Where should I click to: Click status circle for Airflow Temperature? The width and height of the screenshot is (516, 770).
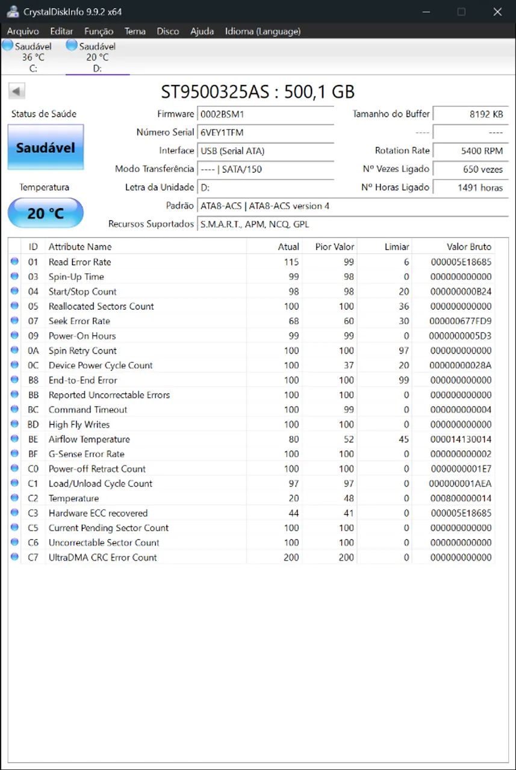(x=14, y=439)
